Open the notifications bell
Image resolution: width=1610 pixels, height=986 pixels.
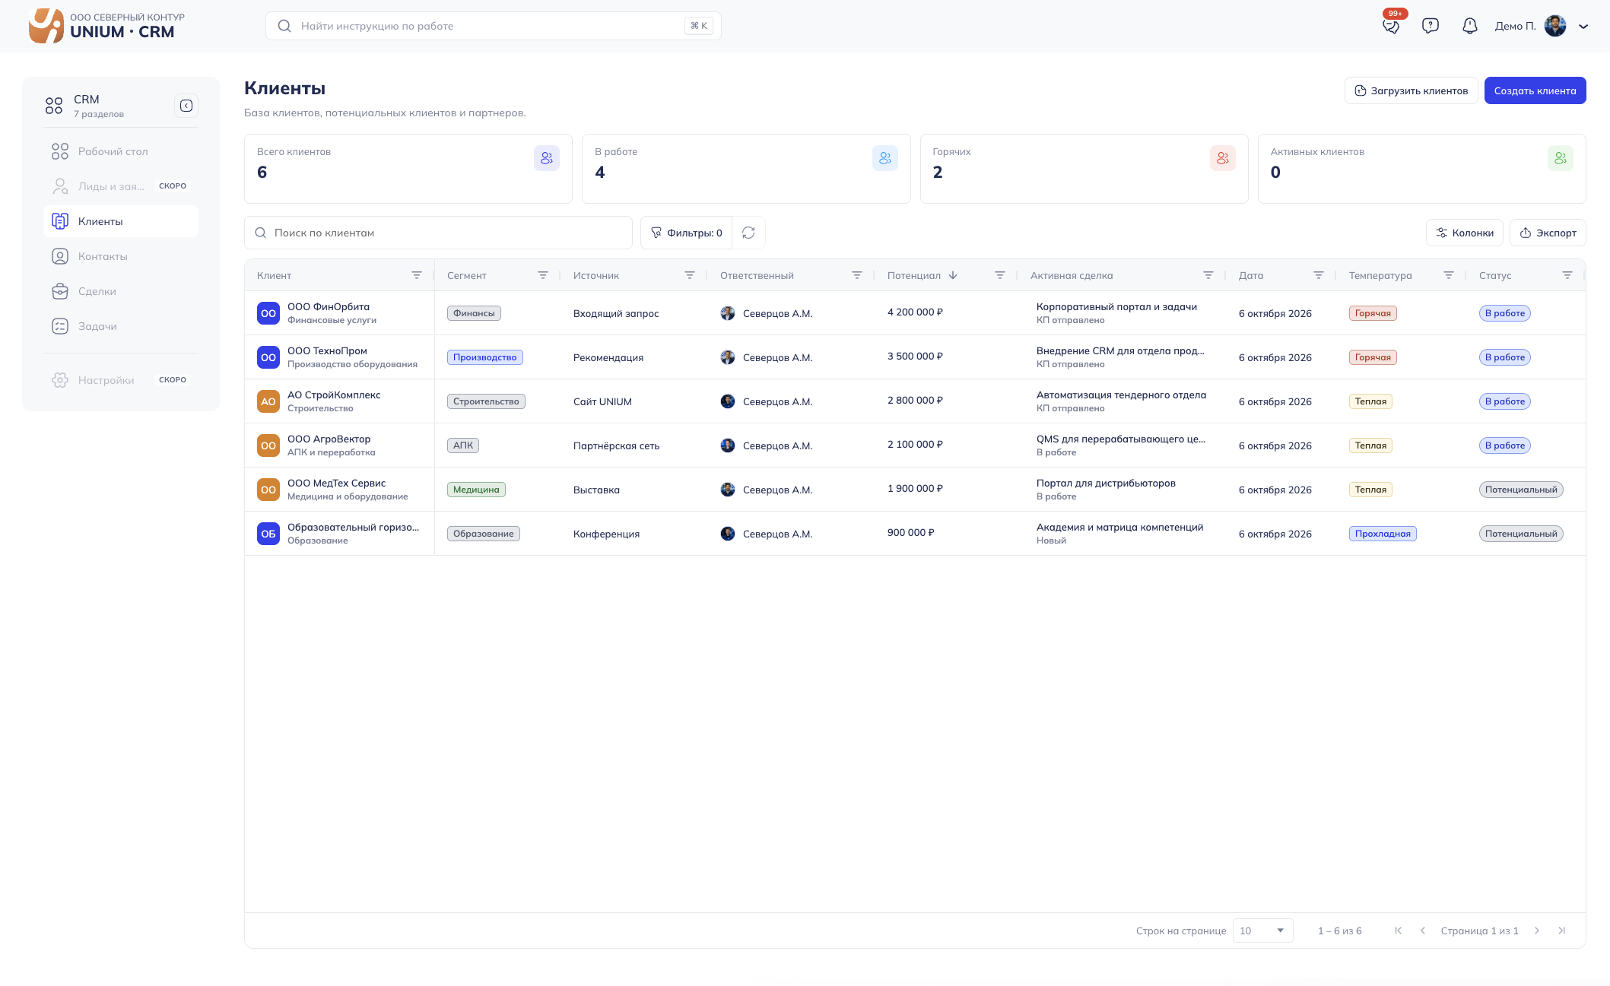coord(1470,26)
